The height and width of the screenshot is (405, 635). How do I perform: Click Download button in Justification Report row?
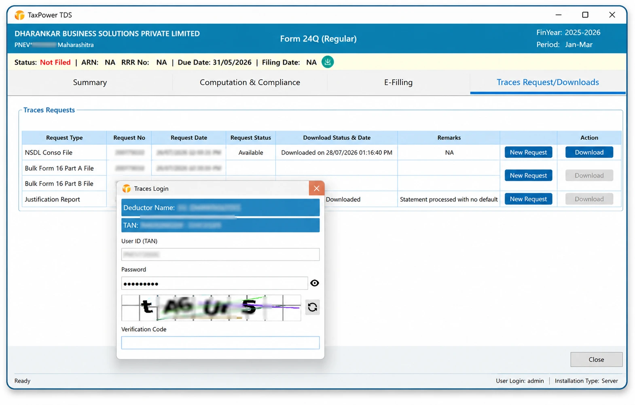pyautogui.click(x=589, y=199)
